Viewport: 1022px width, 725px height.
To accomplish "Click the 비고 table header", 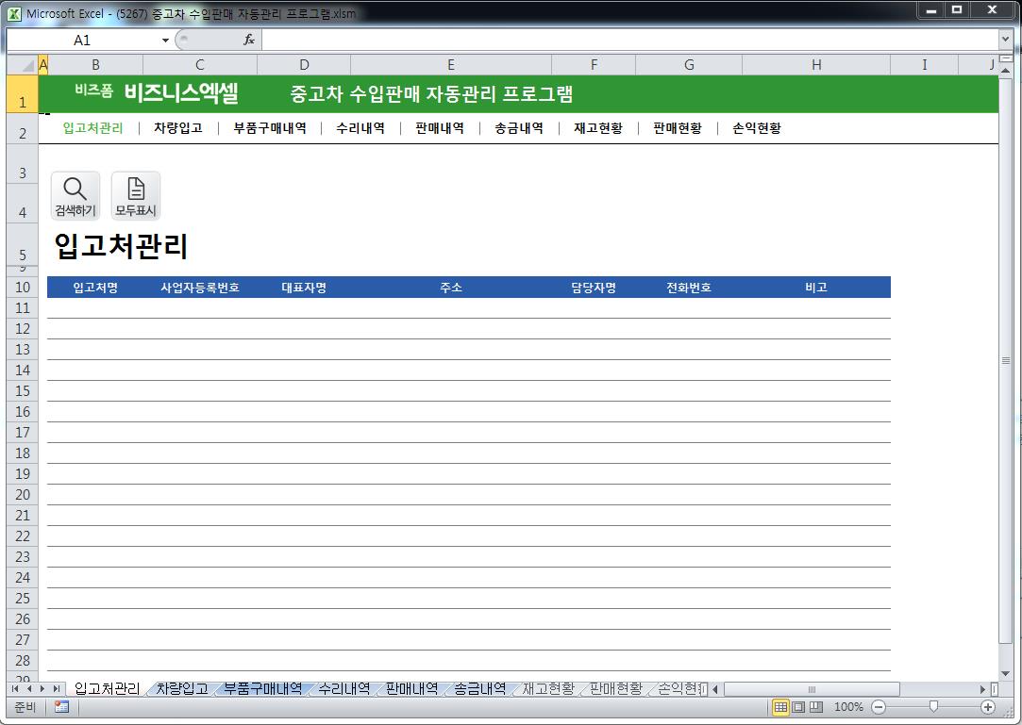I will click(x=816, y=288).
